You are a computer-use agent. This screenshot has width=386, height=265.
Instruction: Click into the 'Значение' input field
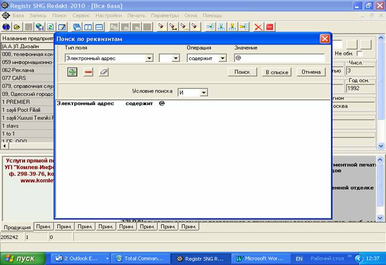[x=279, y=58]
